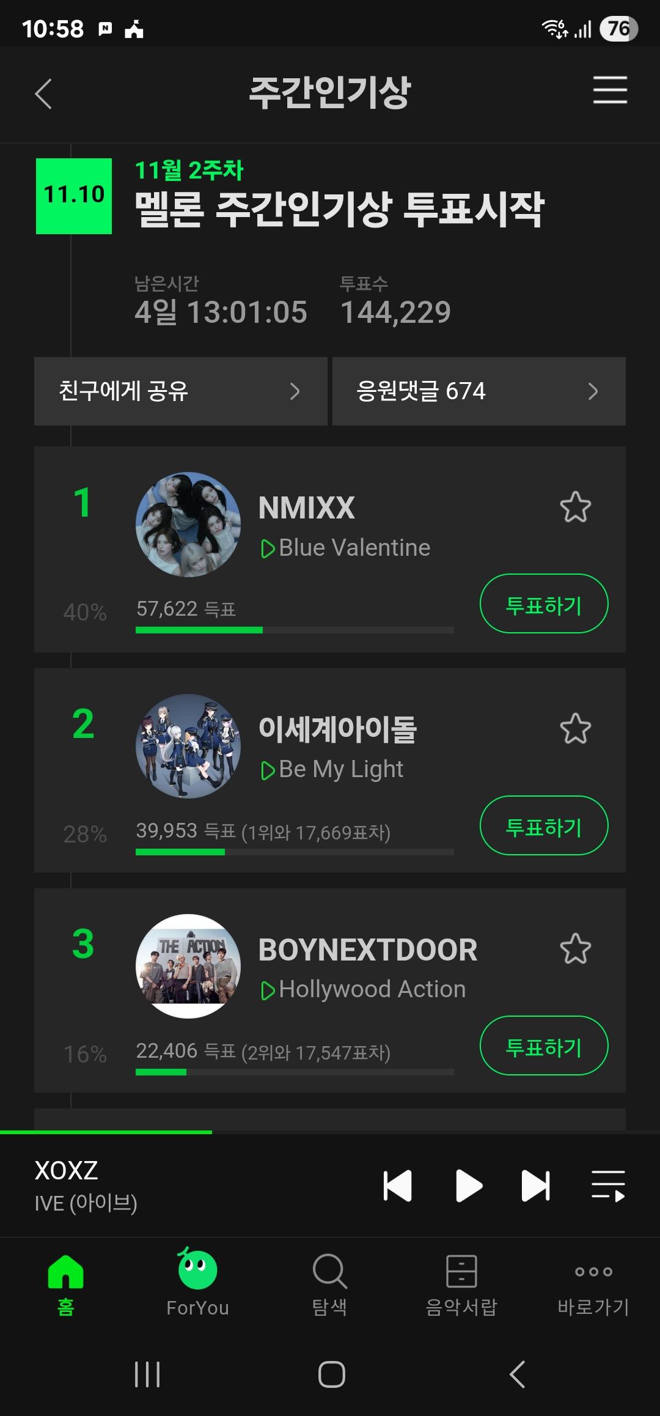Tap the back arrow in header
Viewport: 660px width, 1416px height.
(x=43, y=94)
